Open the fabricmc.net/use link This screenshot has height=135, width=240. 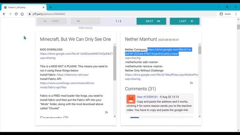73,75
